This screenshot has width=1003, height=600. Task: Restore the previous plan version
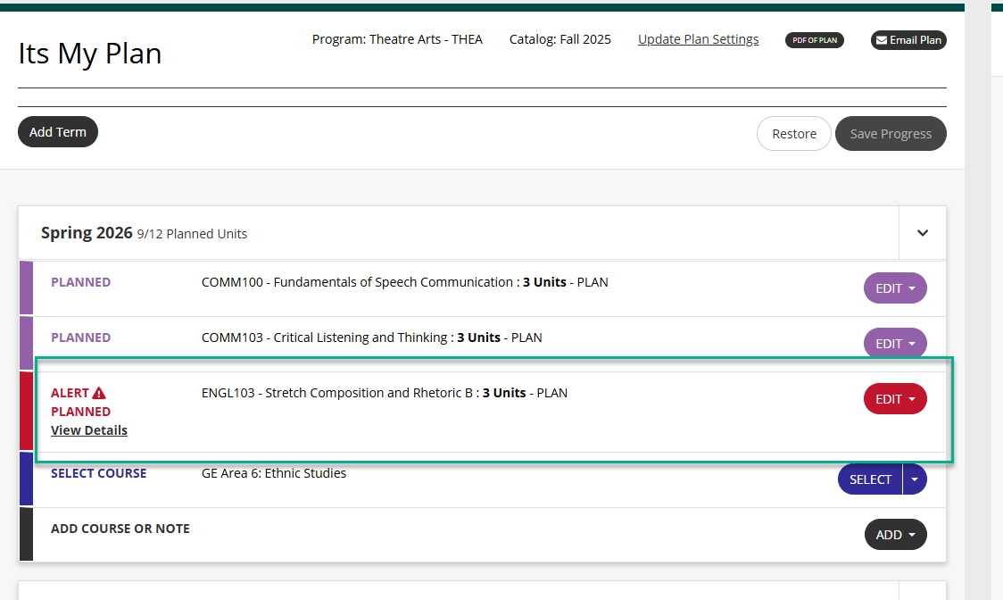point(793,133)
